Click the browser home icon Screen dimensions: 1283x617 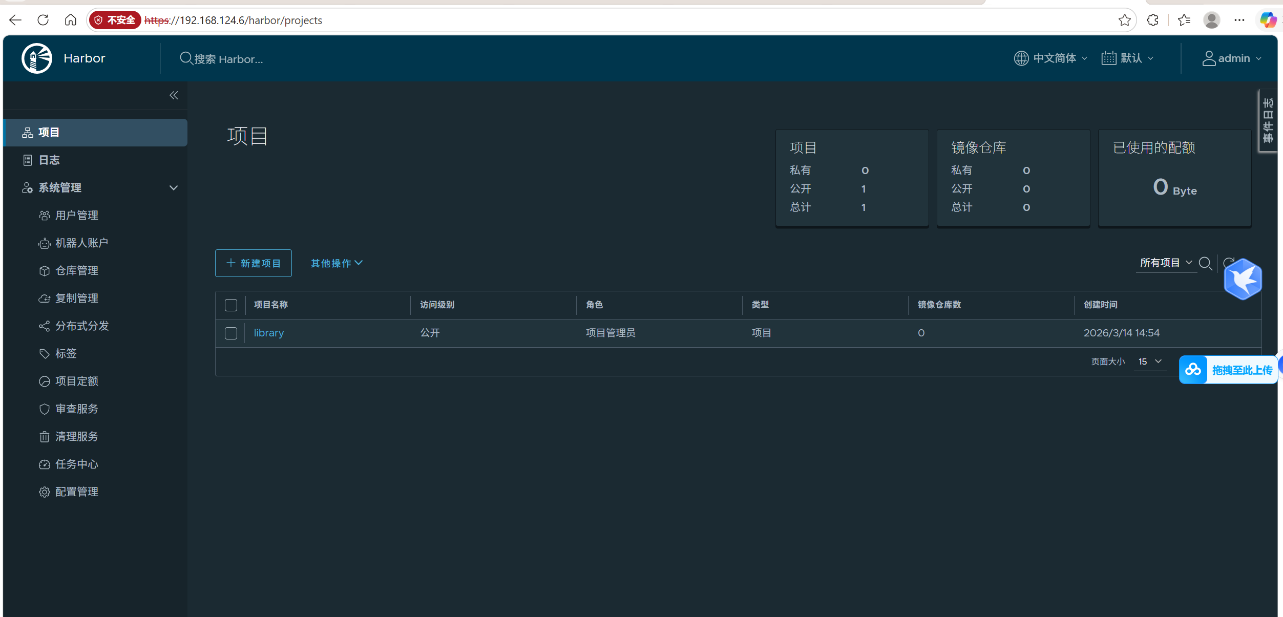pos(71,20)
